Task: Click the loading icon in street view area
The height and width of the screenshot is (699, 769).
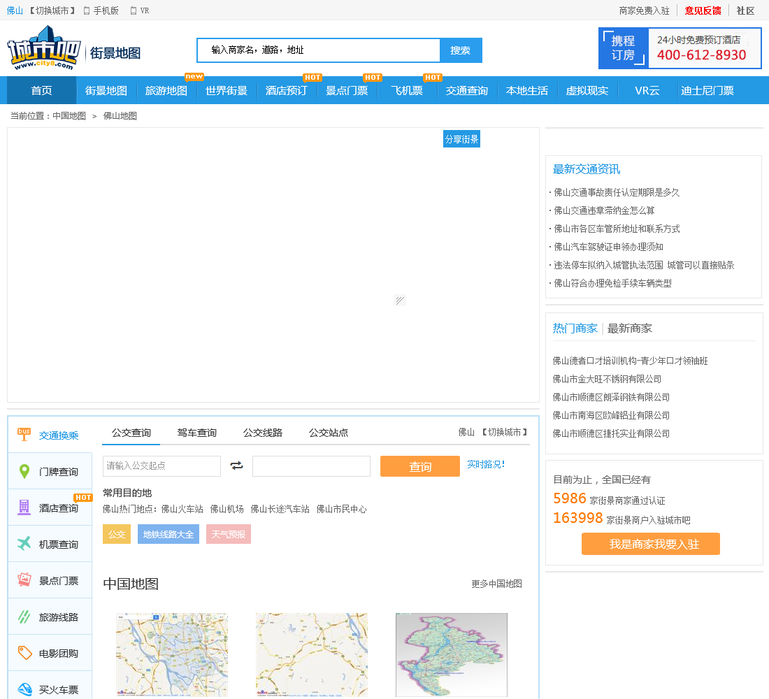Action: click(x=400, y=300)
